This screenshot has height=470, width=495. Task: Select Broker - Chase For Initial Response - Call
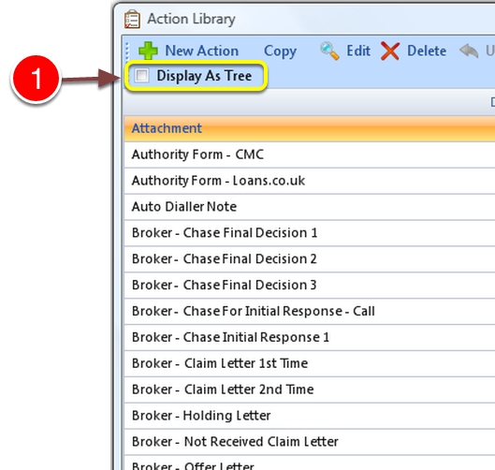310,312
